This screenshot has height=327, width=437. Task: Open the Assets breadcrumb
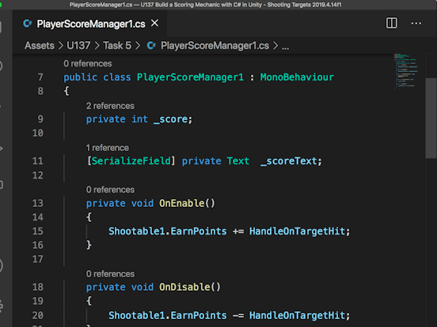40,46
